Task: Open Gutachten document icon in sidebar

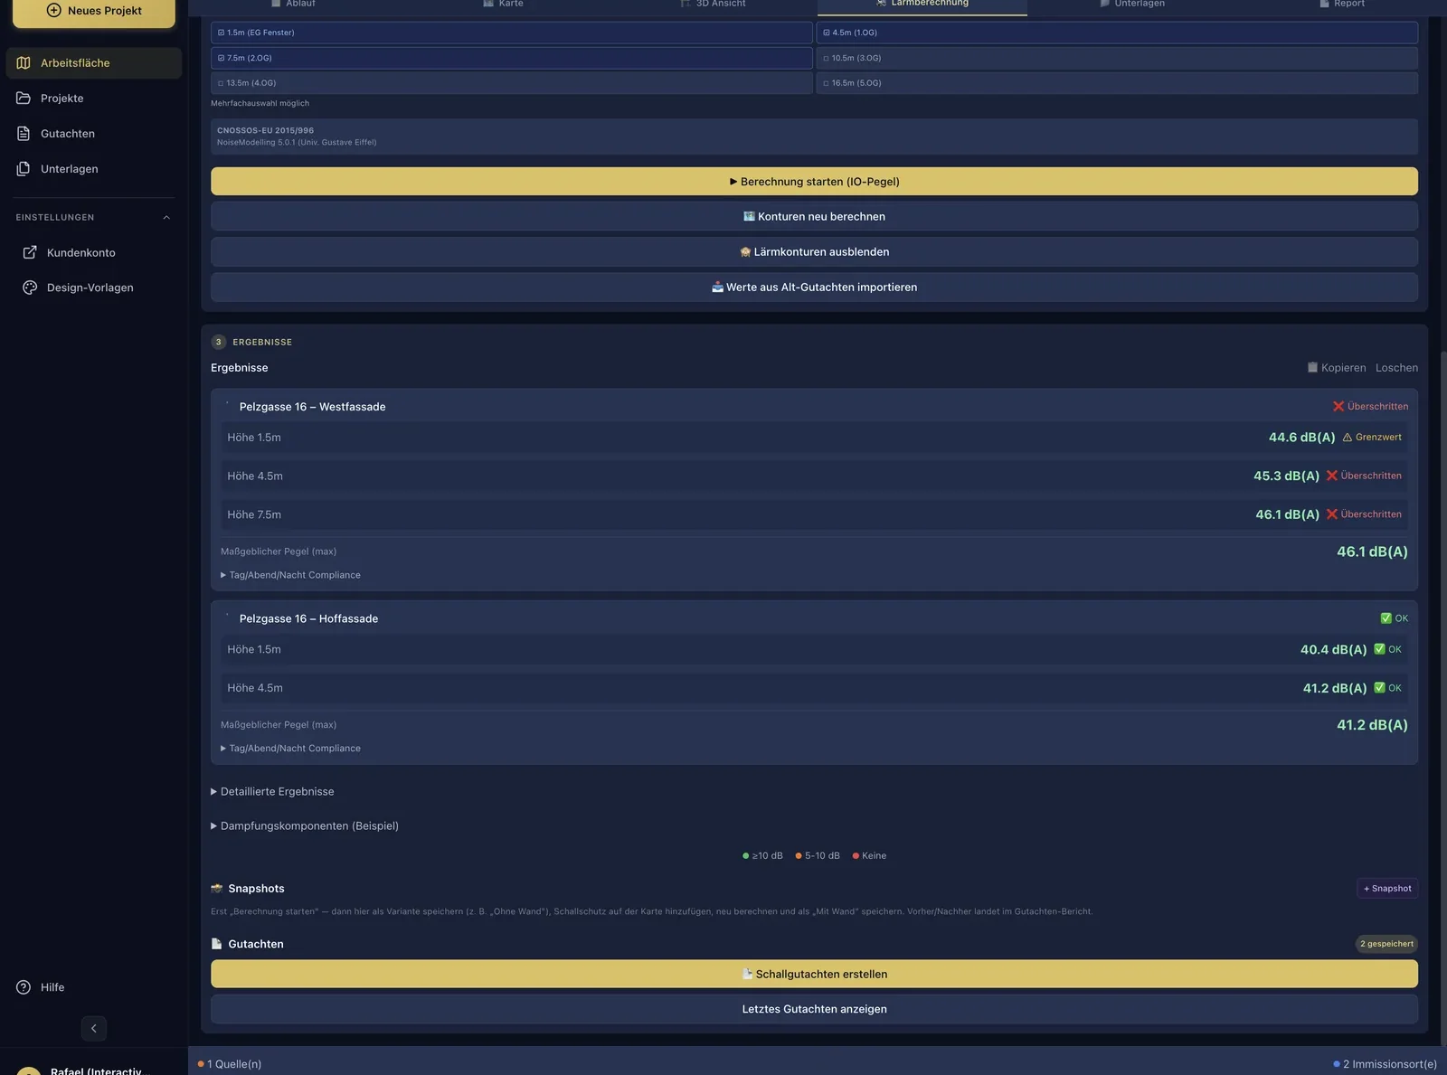Action: [24, 133]
